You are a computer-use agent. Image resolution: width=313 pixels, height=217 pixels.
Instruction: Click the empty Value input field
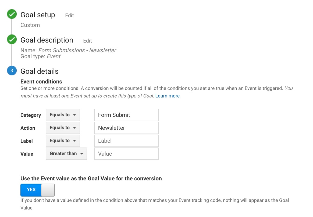click(x=126, y=154)
